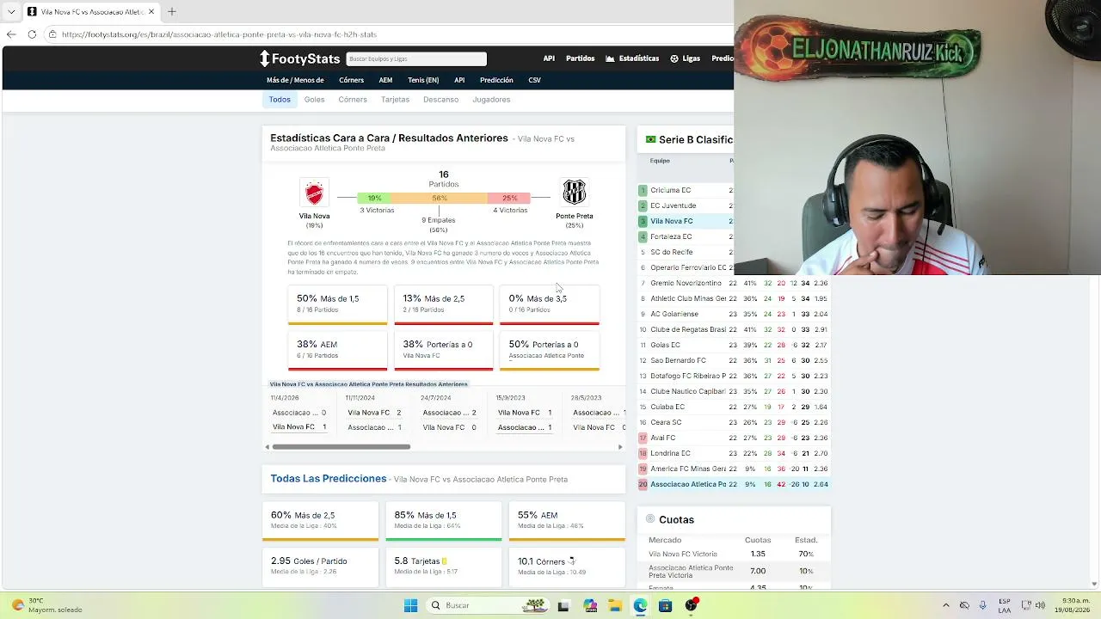Click the Vila Nova club crest
This screenshot has height=619, width=1101.
(x=314, y=192)
